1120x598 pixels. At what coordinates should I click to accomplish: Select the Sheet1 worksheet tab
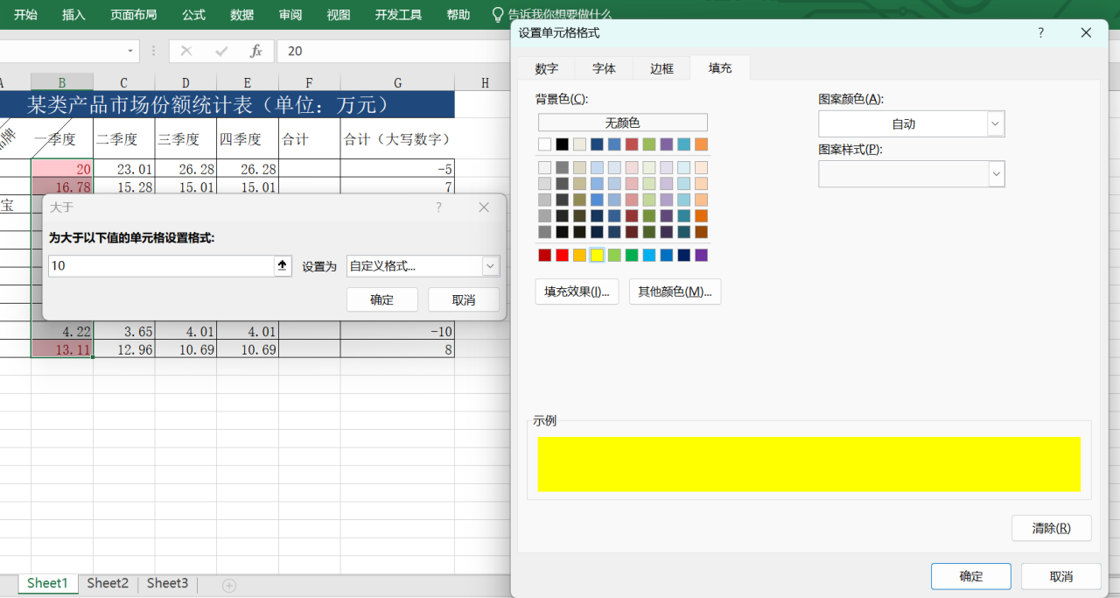coord(47,583)
